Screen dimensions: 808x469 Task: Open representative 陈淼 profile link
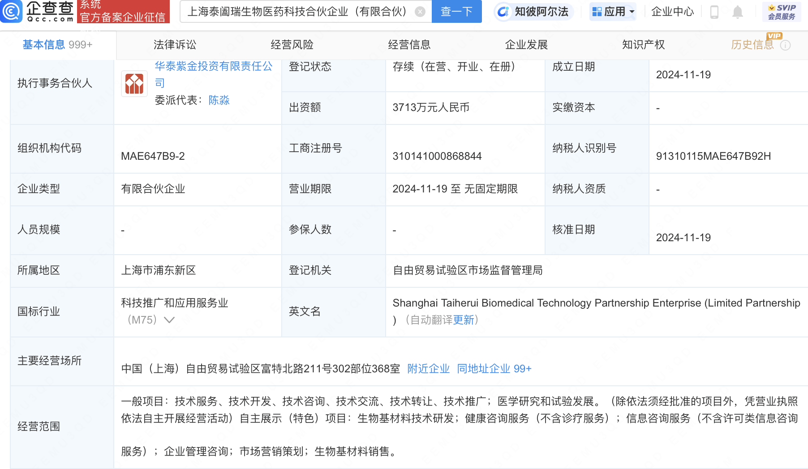[x=219, y=100]
